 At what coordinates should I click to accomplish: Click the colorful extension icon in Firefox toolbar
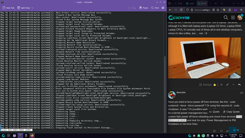pyautogui.click(x=224, y=10)
